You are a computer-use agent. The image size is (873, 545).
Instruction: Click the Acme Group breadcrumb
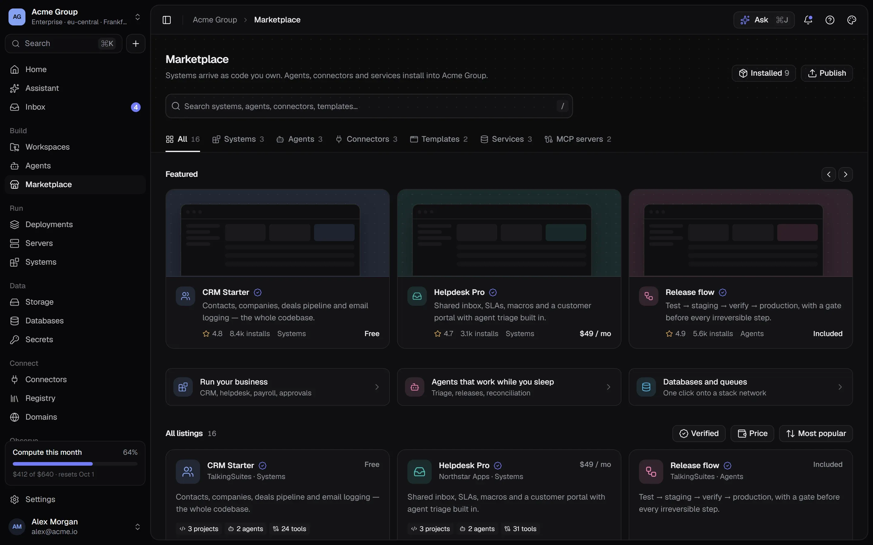pos(215,20)
